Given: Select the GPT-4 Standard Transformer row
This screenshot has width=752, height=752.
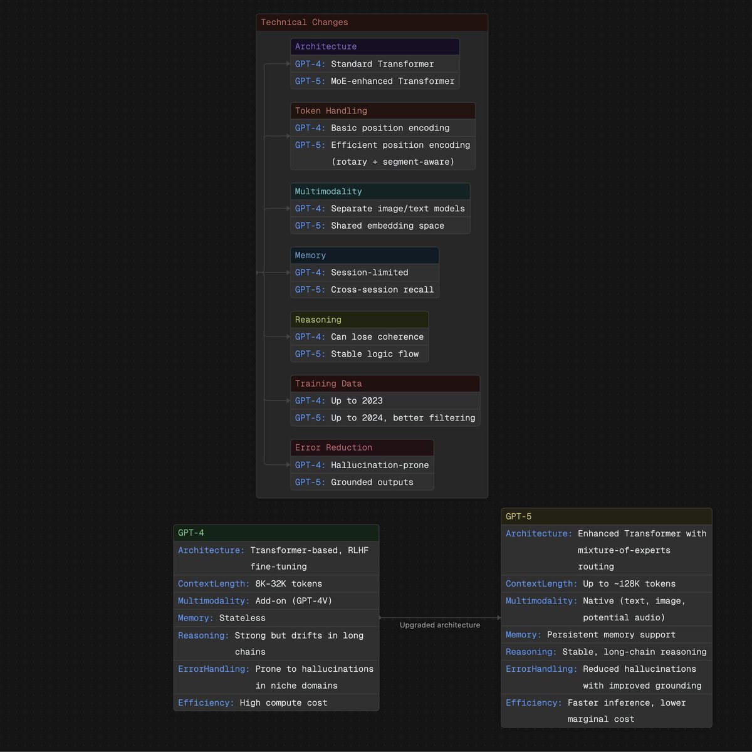Looking at the screenshot, I should click(375, 64).
